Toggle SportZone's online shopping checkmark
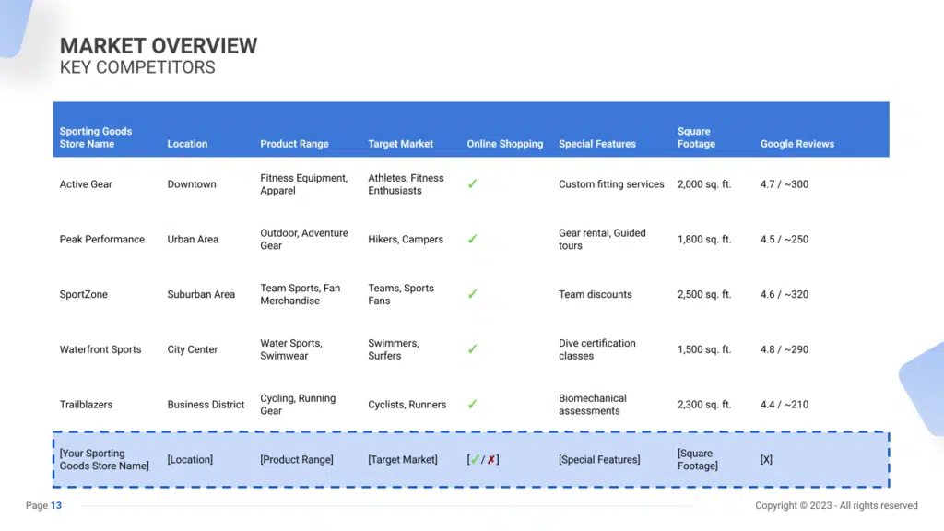Image resolution: width=944 pixels, height=531 pixels. point(473,294)
